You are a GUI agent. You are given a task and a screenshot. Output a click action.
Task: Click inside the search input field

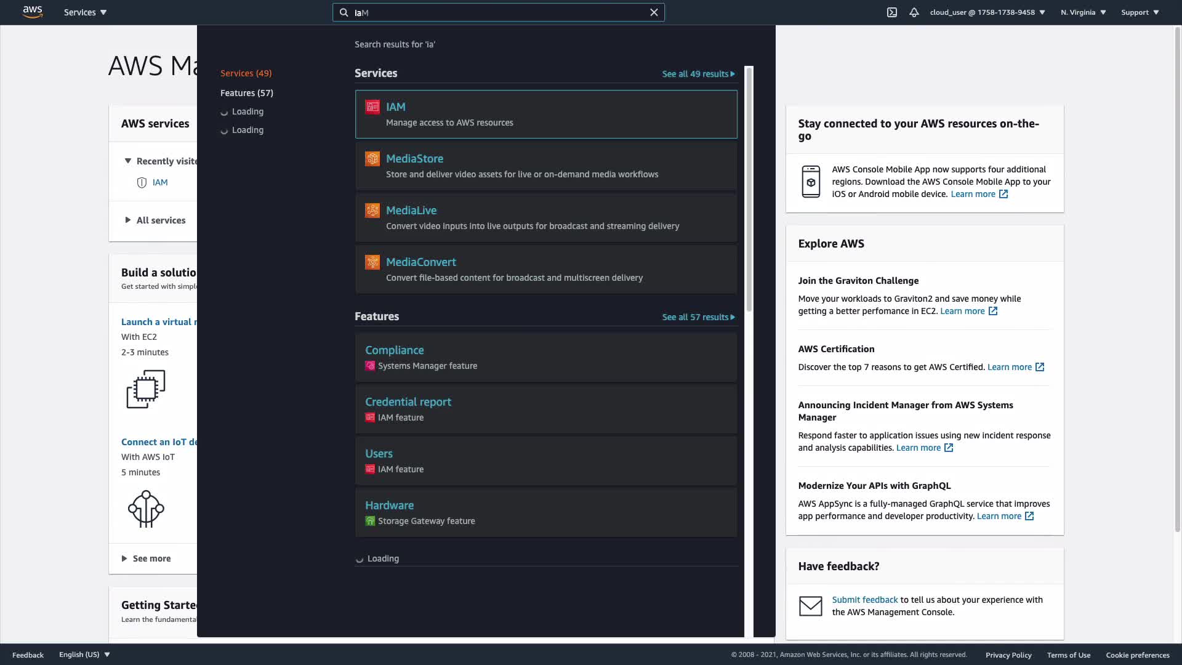coord(499,12)
